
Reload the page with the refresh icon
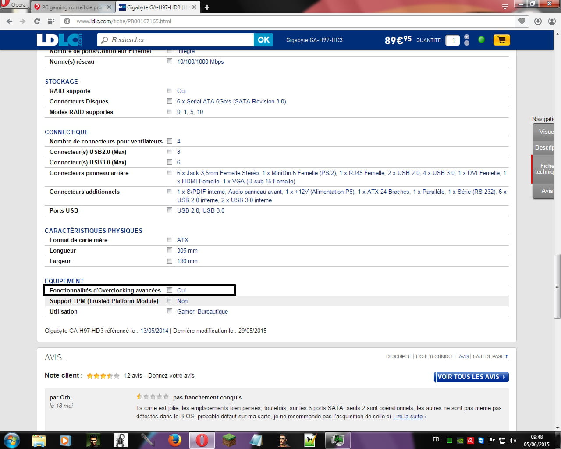[x=37, y=21]
